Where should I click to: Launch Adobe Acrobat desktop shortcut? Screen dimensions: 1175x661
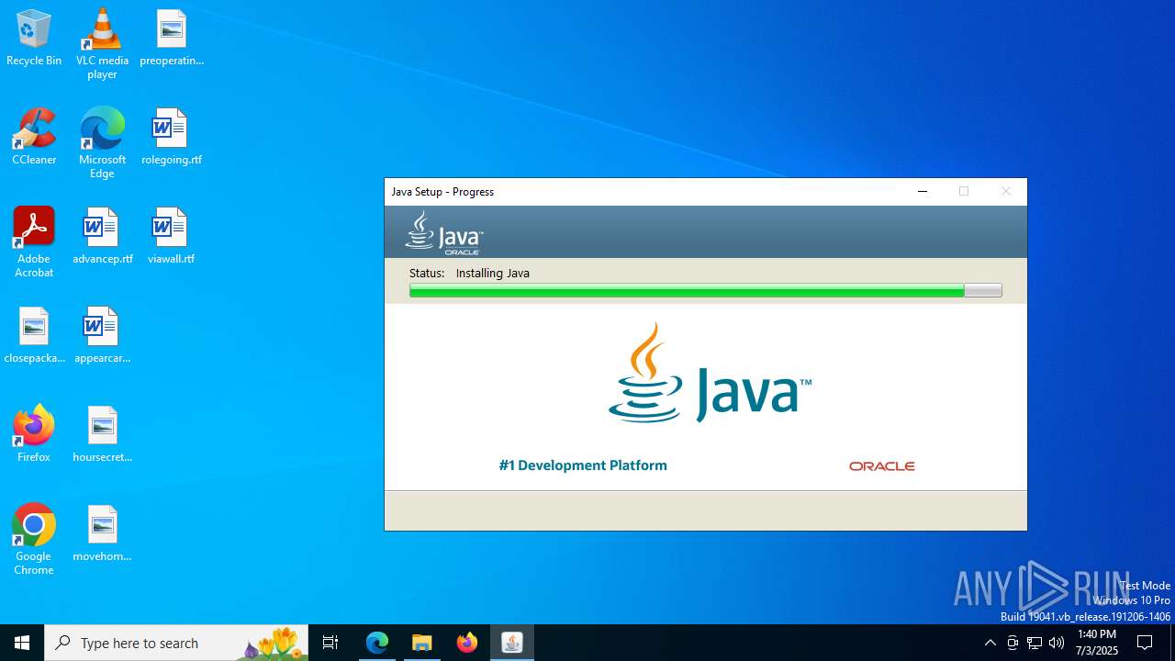(34, 241)
